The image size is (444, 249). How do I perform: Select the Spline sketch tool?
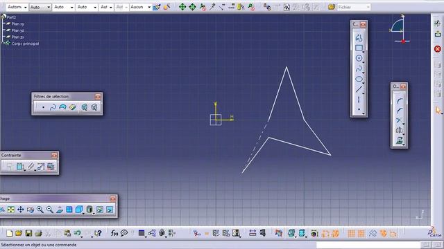click(x=359, y=68)
